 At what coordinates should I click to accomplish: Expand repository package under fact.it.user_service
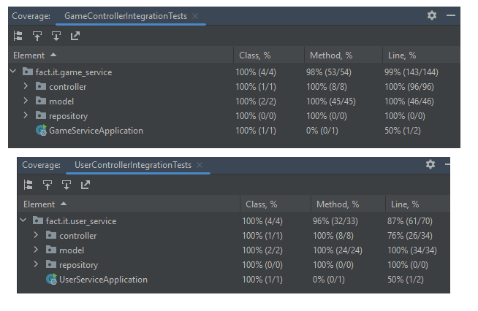[x=36, y=265]
